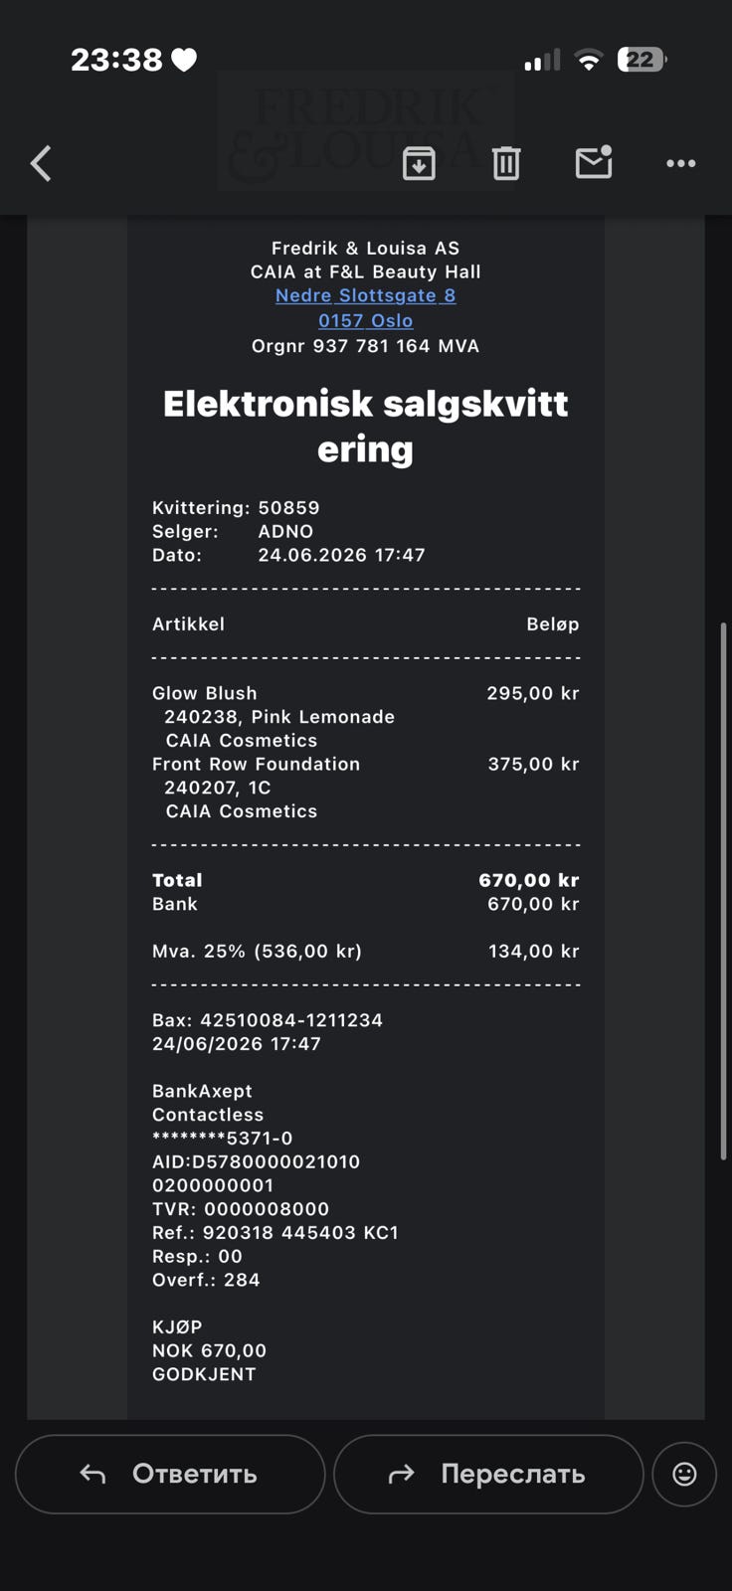Go back using the left chevron
Viewport: 732px width, 1591px height.
pos(41,163)
